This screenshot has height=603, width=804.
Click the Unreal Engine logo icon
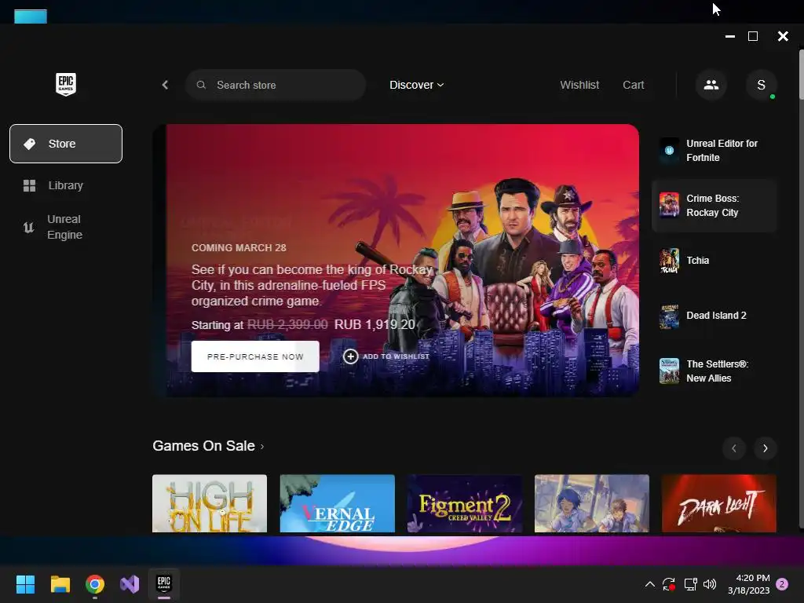[29, 227]
